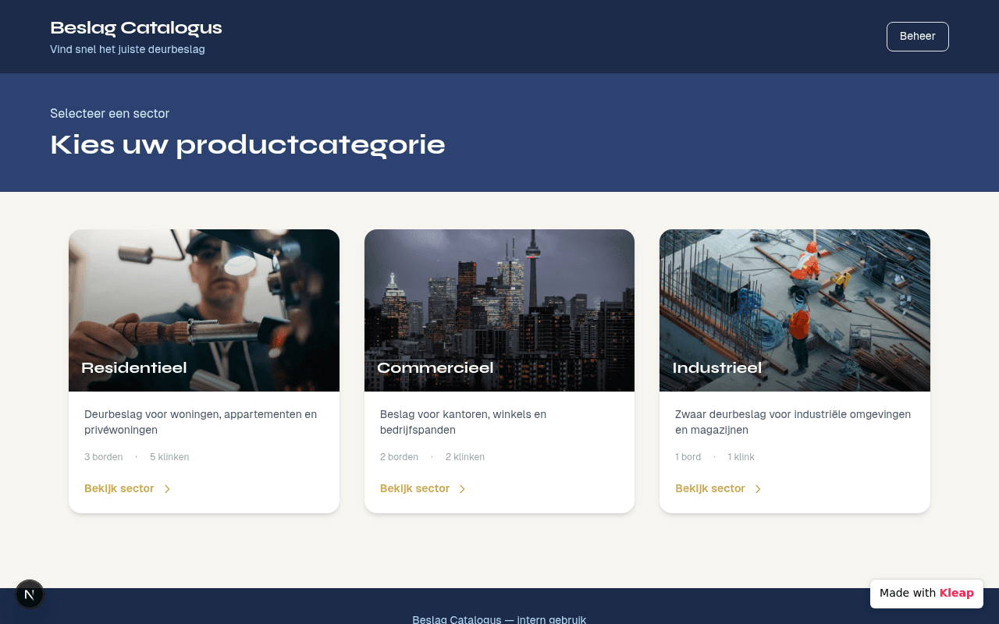The width and height of the screenshot is (999, 624).
Task: Open the Residentieel sector image
Action: click(204, 310)
